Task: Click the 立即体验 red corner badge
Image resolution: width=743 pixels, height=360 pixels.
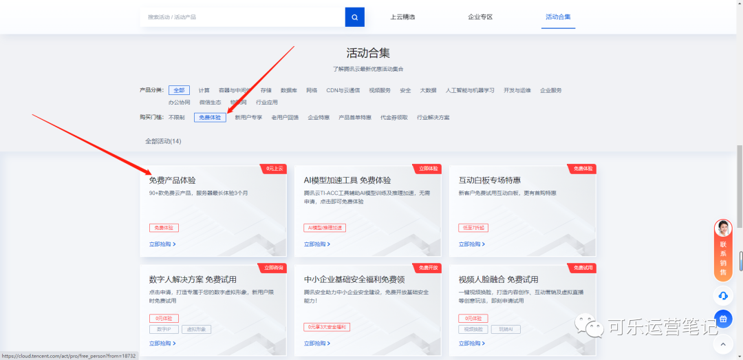Action: [x=429, y=169]
